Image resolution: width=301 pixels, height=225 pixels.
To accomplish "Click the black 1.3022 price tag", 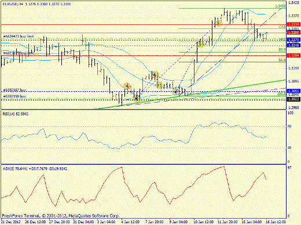I will pyautogui.click(x=293, y=99).
